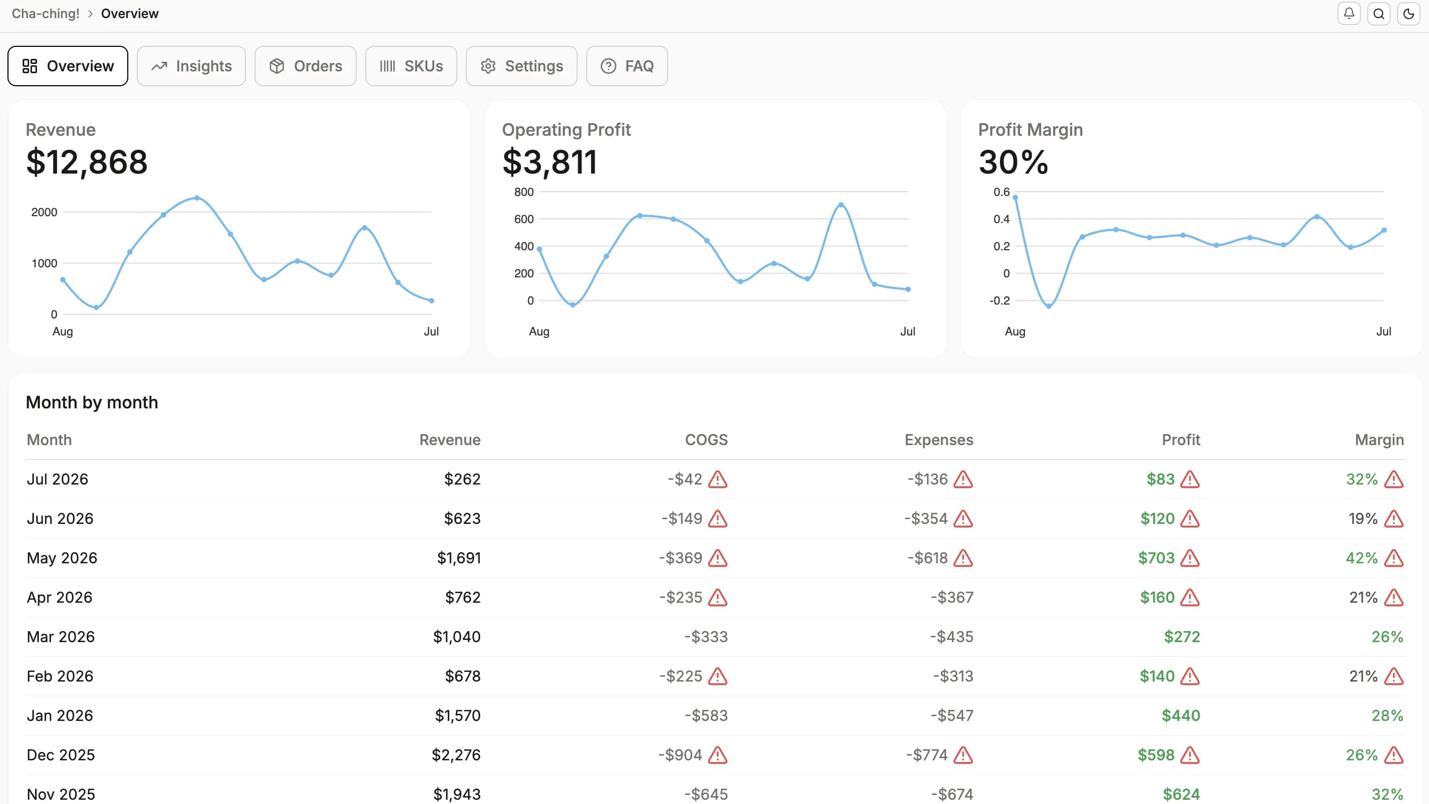This screenshot has width=1429, height=804.
Task: Click the warning icon next to Jun 2026 profit $120
Action: click(x=1190, y=518)
